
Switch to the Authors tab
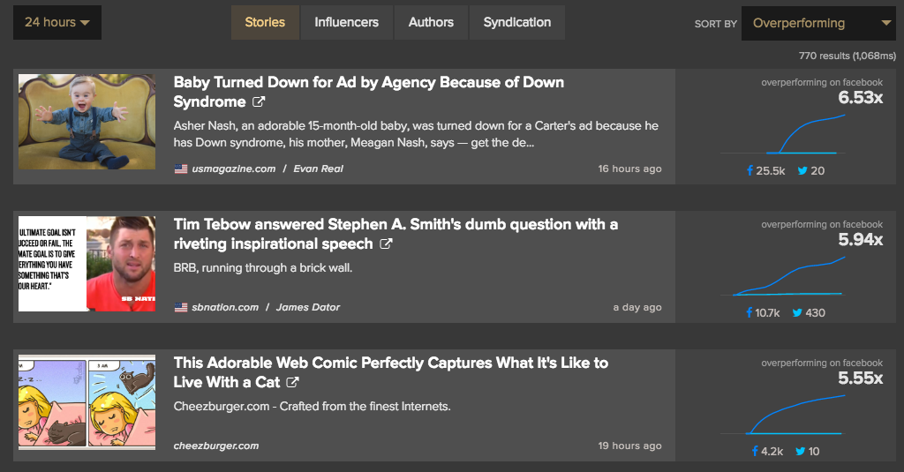coord(431,22)
